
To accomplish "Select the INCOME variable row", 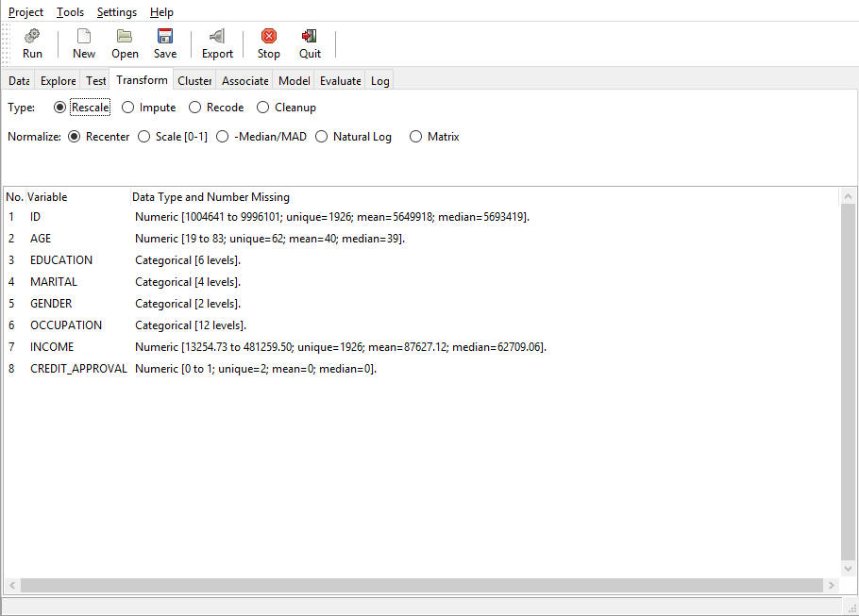I will click(x=421, y=347).
